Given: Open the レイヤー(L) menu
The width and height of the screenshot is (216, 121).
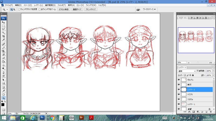Looking at the screenshot, I should click(38, 5).
